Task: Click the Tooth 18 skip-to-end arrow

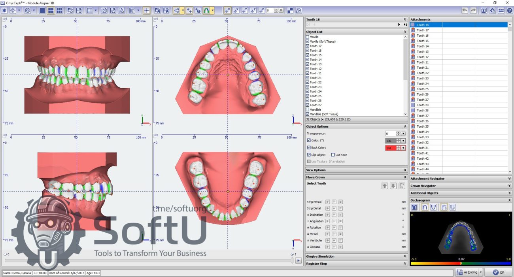Action: [x=405, y=24]
